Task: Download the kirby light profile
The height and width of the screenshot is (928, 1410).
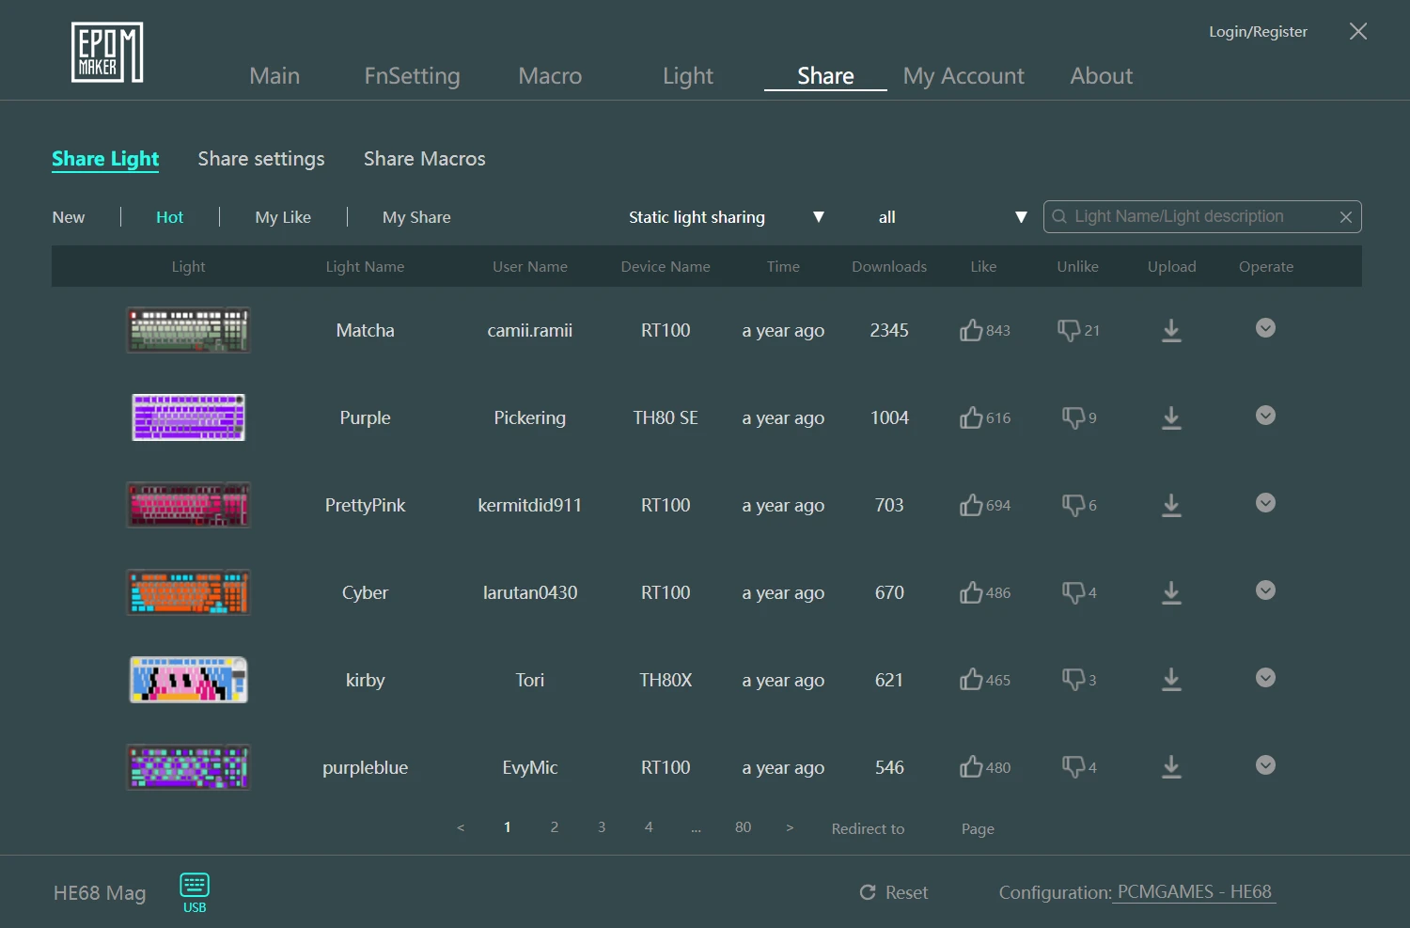Action: [1171, 680]
